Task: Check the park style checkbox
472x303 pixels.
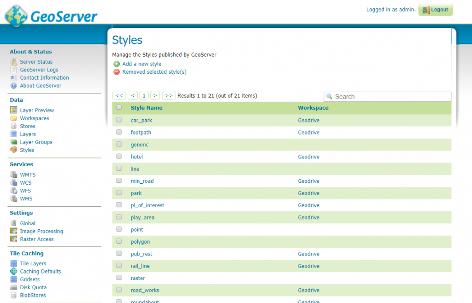Action: [x=119, y=192]
